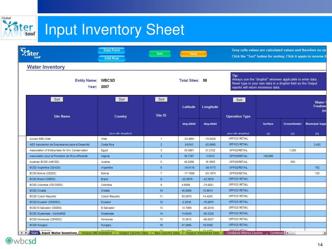Click the Global Water Tool slide logo
332x249 pixels.
pos(18,28)
